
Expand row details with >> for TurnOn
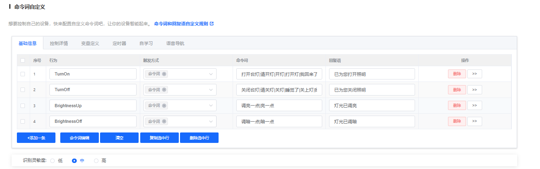pos(475,74)
